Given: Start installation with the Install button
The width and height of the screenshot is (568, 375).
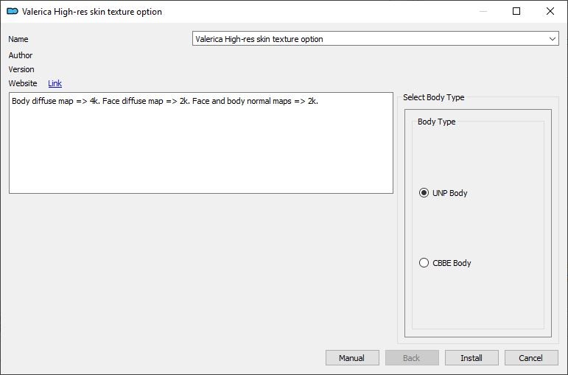Looking at the screenshot, I should coord(471,358).
